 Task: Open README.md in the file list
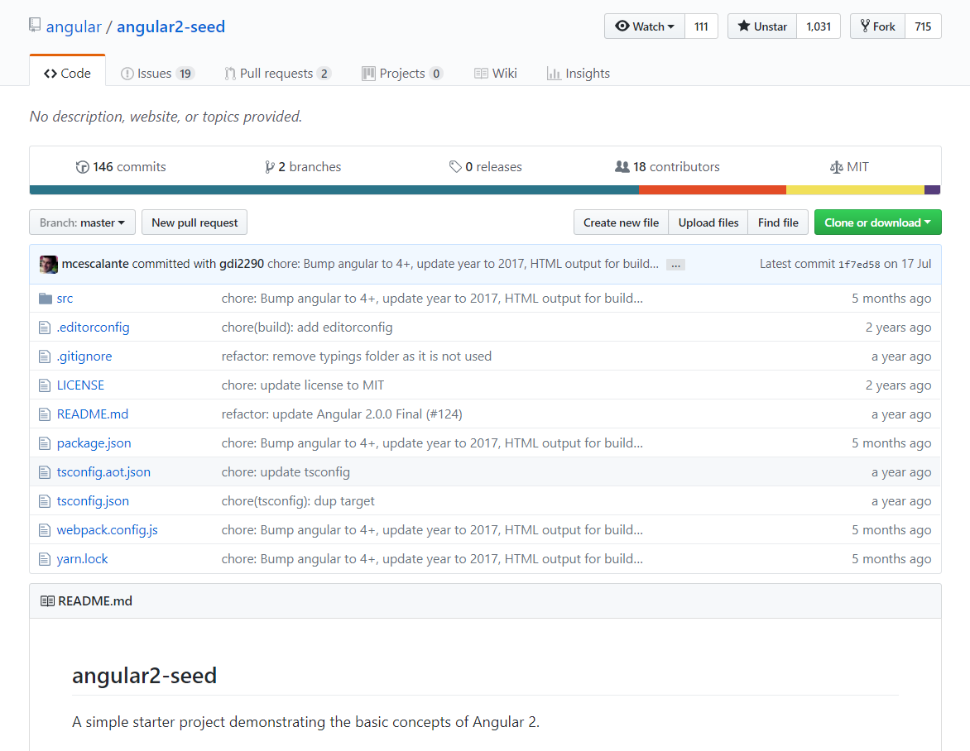point(93,414)
